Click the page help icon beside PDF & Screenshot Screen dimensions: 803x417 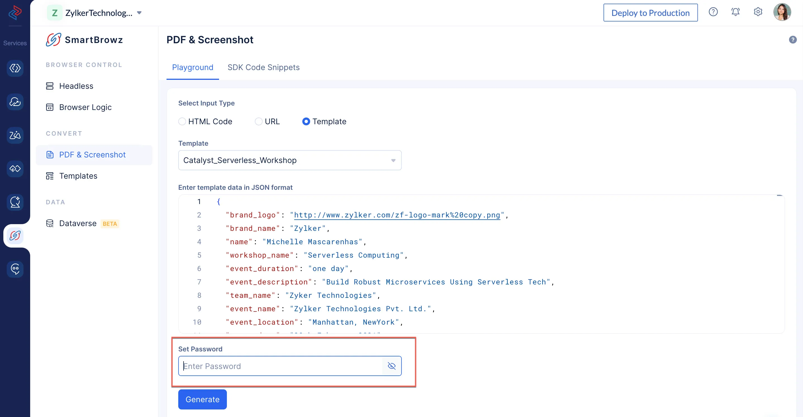tap(793, 40)
